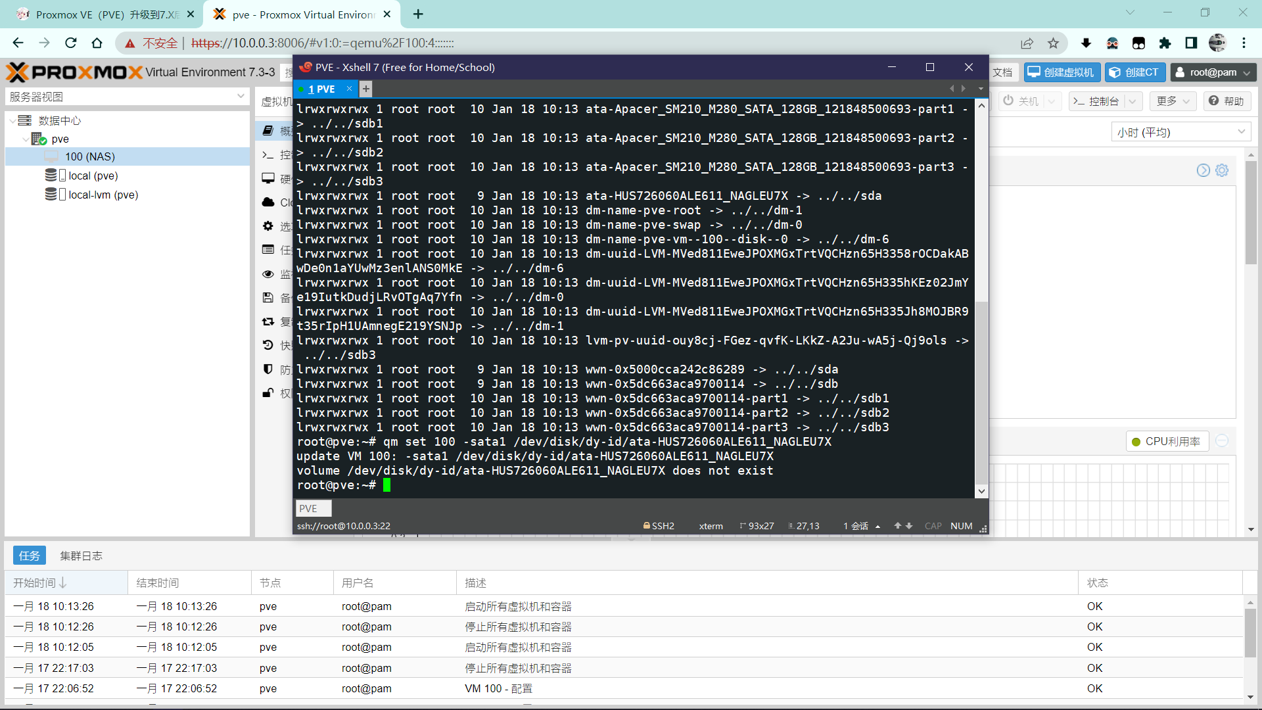1262x710 pixels.
Task: Click the home icon in browser toolbar
Action: (x=97, y=43)
